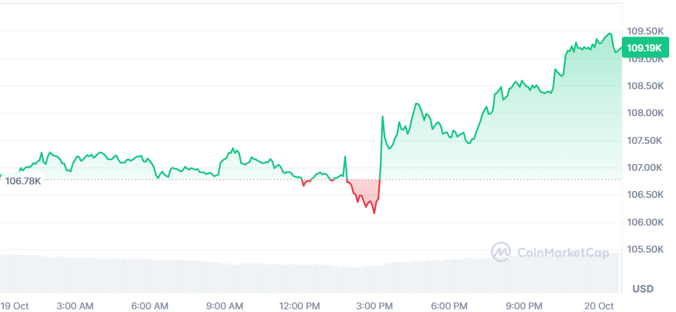Select the 6:00 PM time label
The height and width of the screenshot is (312, 676).
(x=450, y=306)
